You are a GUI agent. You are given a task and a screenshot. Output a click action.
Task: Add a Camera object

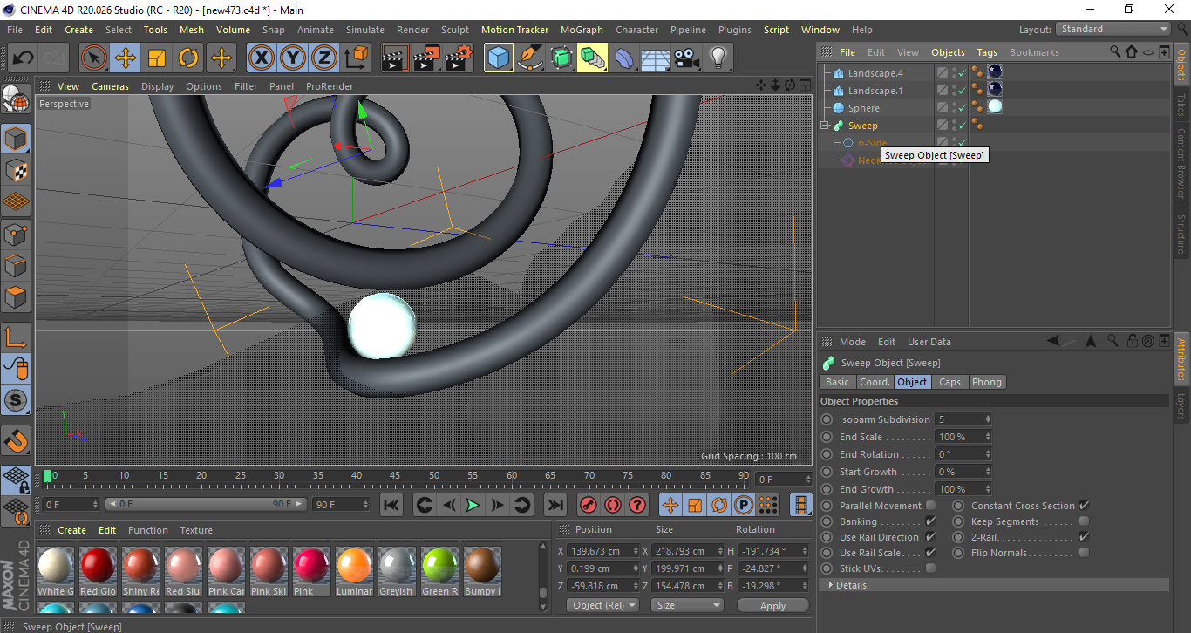[x=687, y=58]
